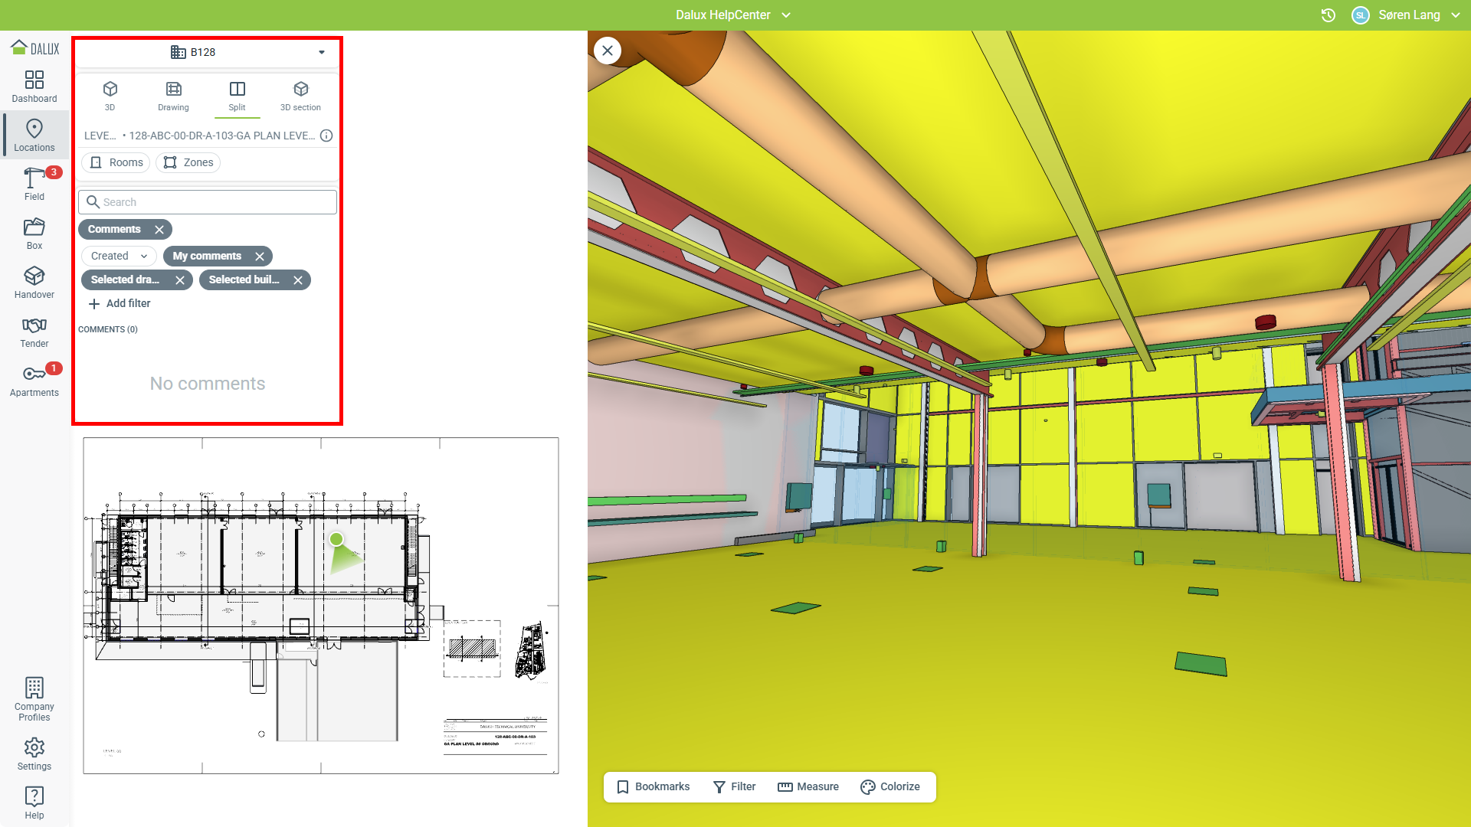Toggle the Rooms chip
The width and height of the screenshot is (1471, 827).
tap(116, 162)
